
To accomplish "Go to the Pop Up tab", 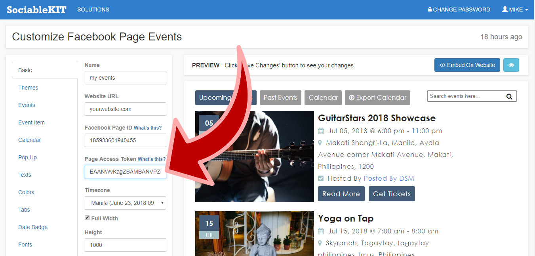I will (27, 157).
